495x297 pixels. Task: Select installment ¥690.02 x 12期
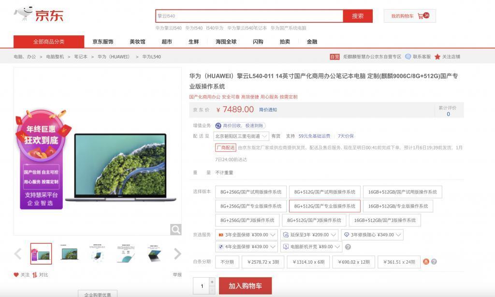(x=353, y=262)
